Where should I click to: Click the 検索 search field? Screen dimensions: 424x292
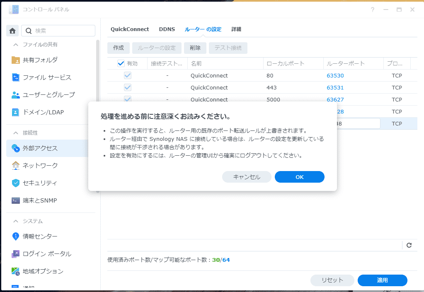(58, 31)
